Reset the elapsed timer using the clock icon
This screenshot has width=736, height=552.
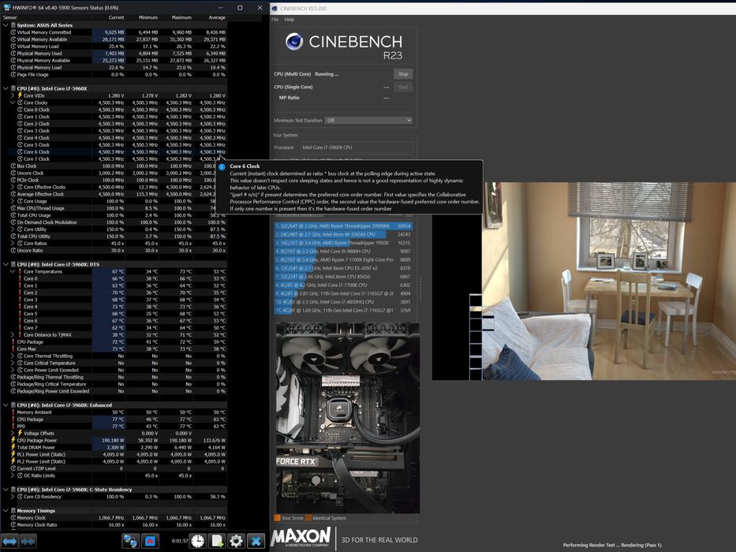point(198,541)
